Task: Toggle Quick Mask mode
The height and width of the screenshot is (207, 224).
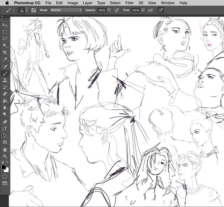Action: point(5,176)
